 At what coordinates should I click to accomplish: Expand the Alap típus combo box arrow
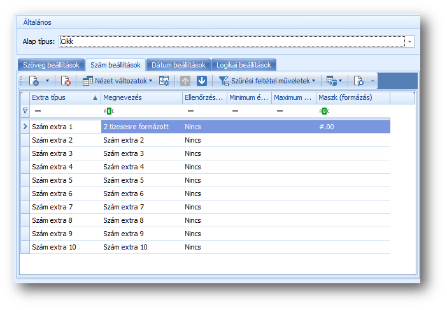pos(410,41)
